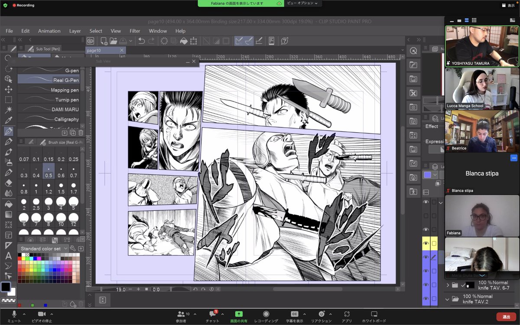Open CLIP STUDIO launcher spiral icon
The width and height of the screenshot is (520, 325).
(x=90, y=41)
